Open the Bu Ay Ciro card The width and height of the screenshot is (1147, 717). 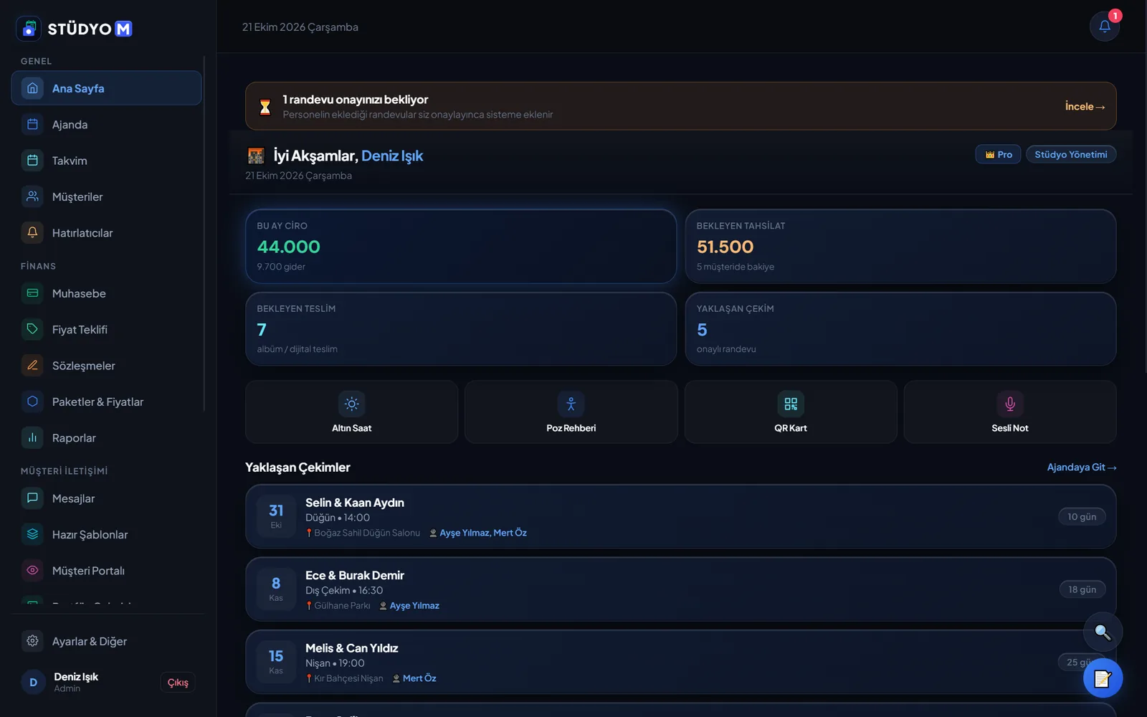[461, 246]
